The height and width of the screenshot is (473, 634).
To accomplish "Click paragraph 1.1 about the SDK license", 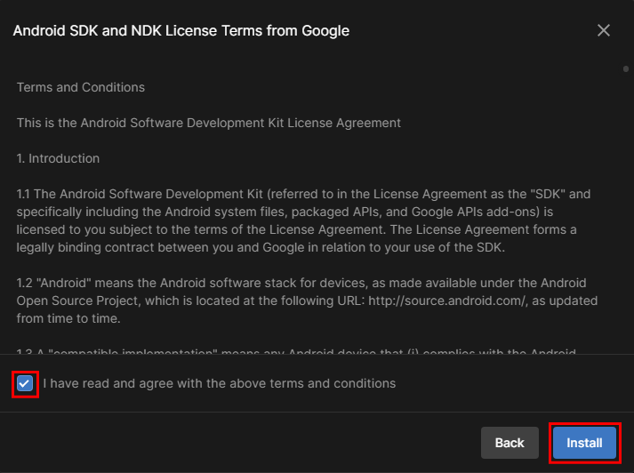I will (303, 220).
